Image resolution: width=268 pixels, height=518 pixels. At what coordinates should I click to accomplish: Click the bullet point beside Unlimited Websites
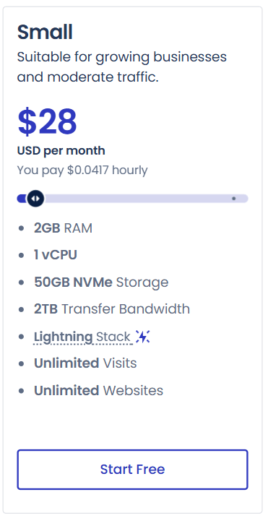[22, 391]
